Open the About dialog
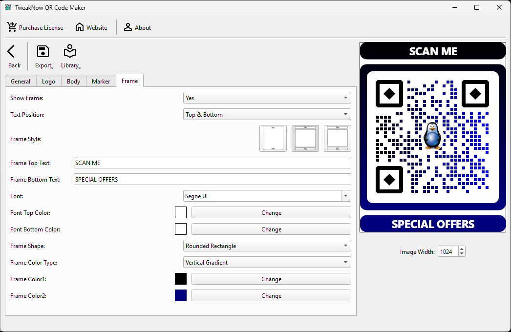 click(137, 27)
